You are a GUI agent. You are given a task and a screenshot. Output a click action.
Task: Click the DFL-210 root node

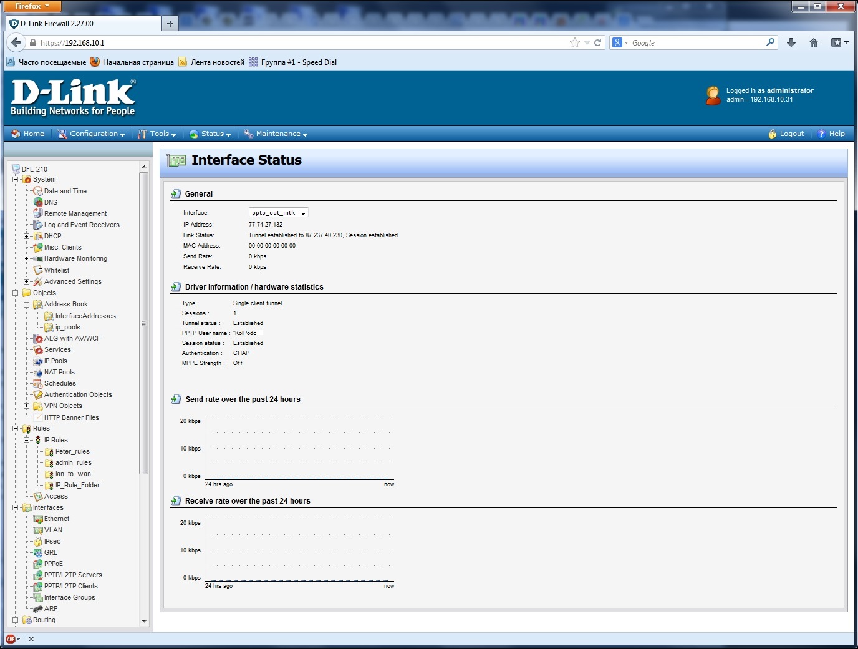pos(34,169)
